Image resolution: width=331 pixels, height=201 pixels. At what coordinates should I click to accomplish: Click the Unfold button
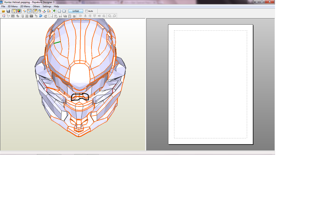(76, 11)
